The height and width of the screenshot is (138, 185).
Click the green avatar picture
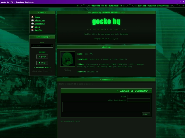pyautogui.click(x=67, y=59)
